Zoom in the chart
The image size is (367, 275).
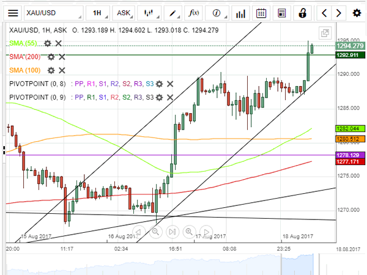190,232
